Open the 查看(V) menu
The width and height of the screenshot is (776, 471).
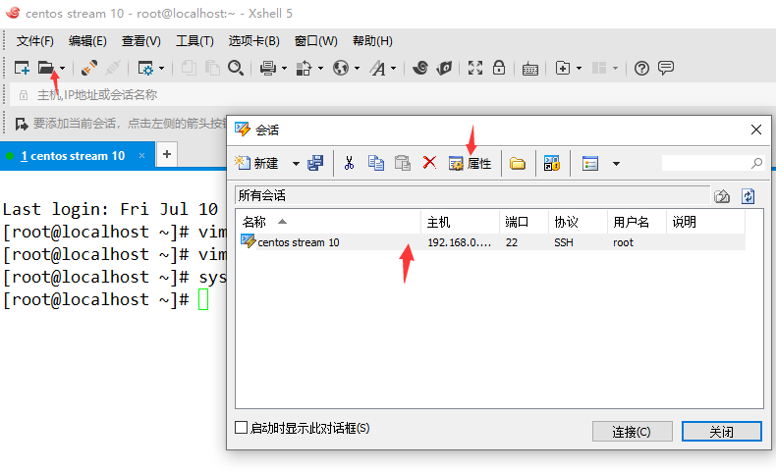coord(141,41)
